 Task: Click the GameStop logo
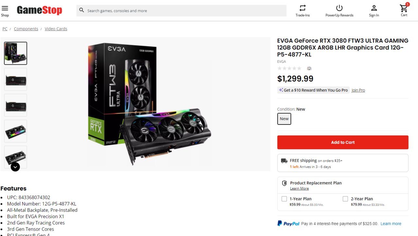pyautogui.click(x=39, y=10)
